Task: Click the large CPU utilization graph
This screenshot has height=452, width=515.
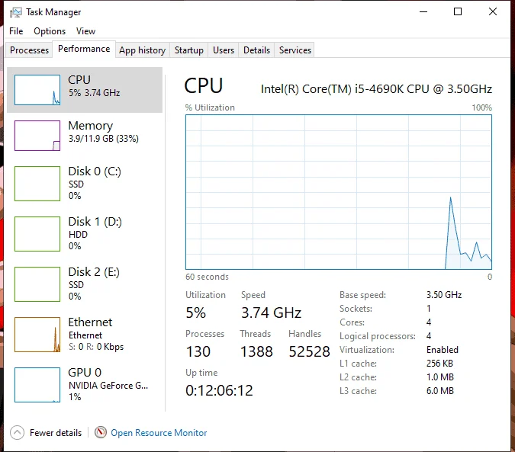Action: tap(339, 192)
